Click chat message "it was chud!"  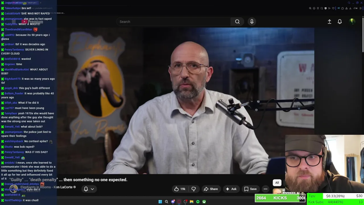pos(30,200)
